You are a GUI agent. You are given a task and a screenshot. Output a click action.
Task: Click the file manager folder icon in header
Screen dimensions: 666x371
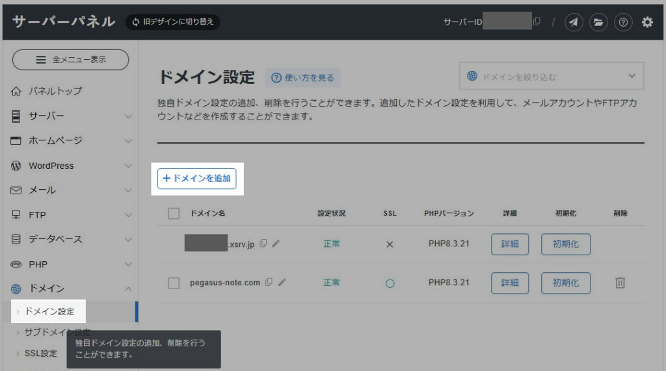pos(598,22)
